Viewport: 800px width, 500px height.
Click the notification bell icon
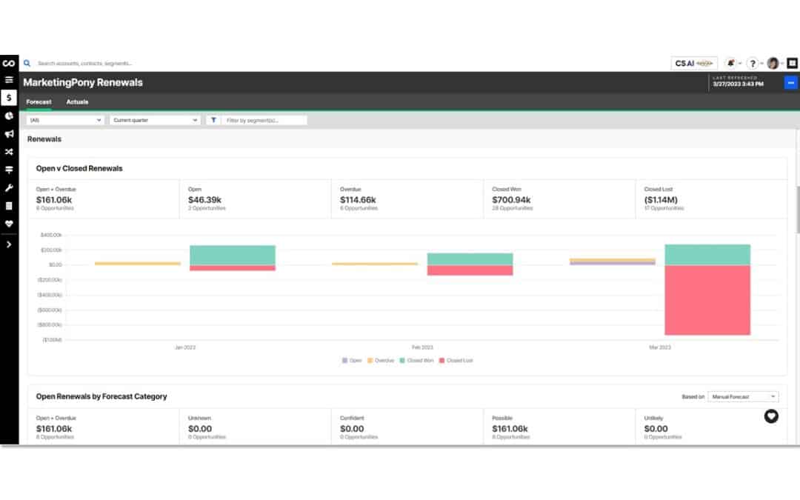(730, 64)
